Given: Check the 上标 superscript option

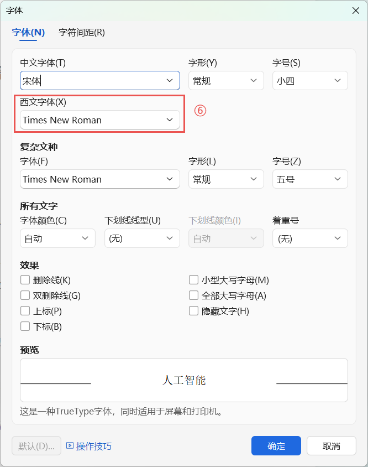Looking at the screenshot, I should (x=25, y=311).
